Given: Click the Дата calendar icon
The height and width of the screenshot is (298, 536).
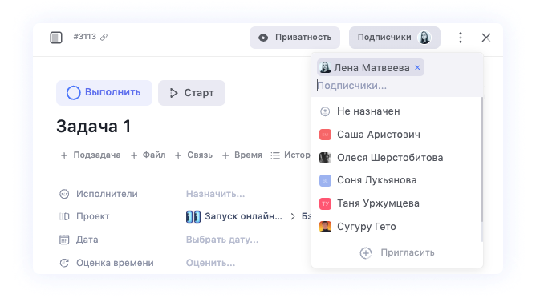Looking at the screenshot, I should (x=64, y=240).
